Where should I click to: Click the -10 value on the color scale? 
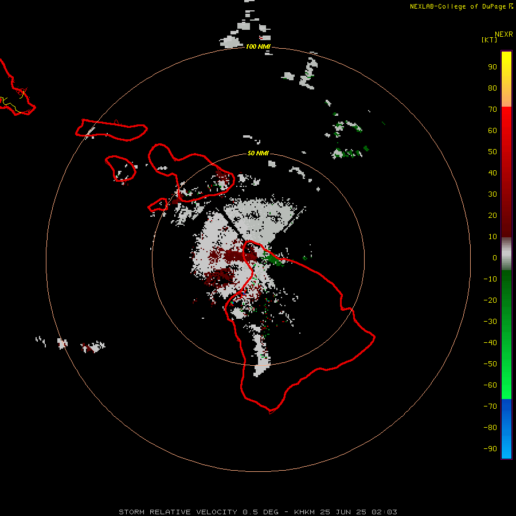490,279
